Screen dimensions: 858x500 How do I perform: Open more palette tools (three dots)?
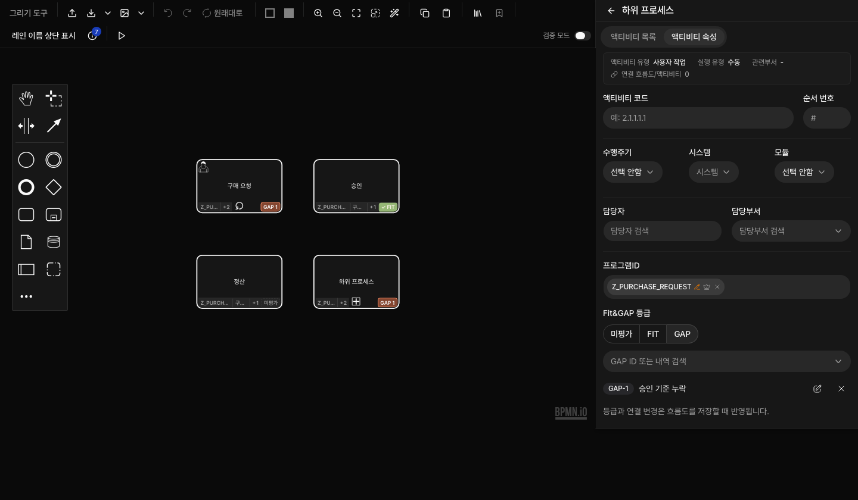pyautogui.click(x=26, y=296)
